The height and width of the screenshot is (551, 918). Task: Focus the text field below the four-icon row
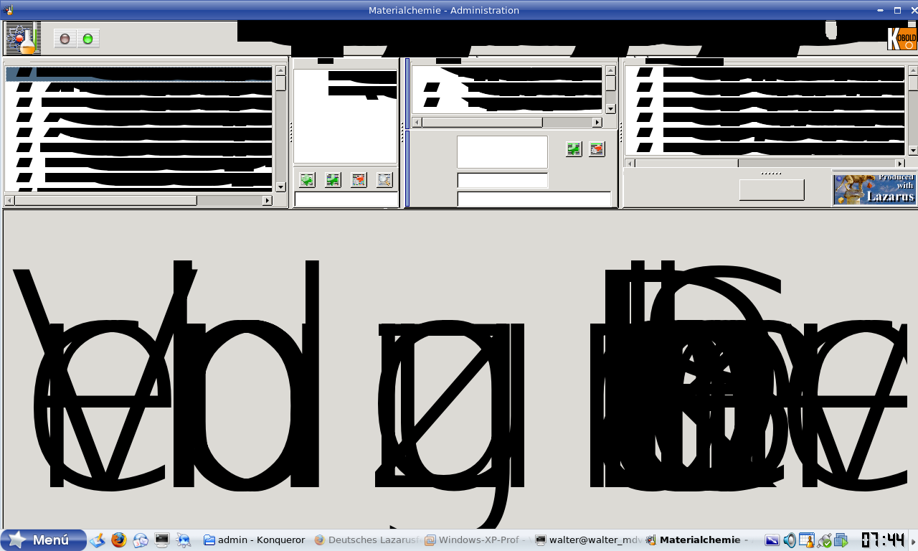tap(346, 199)
